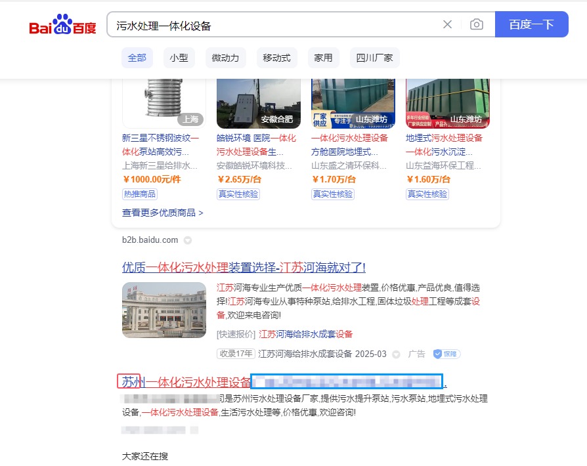
Task: Expand 查看更多优质商品 list
Action: pyautogui.click(x=162, y=213)
